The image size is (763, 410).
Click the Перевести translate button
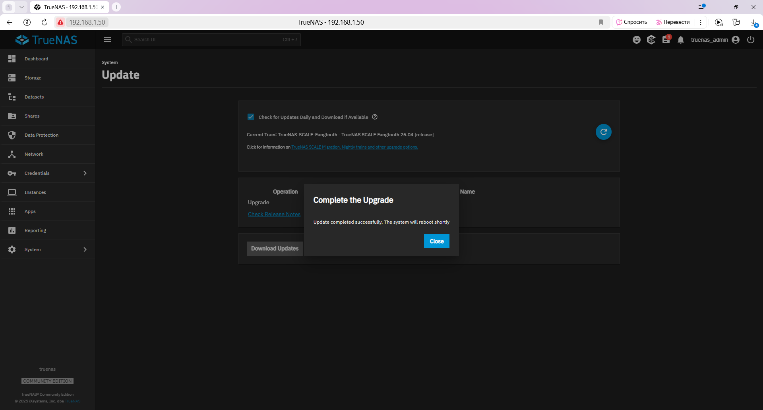(673, 22)
